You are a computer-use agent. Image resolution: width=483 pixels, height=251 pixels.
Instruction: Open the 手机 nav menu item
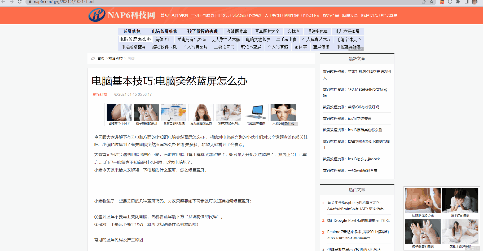195,15
